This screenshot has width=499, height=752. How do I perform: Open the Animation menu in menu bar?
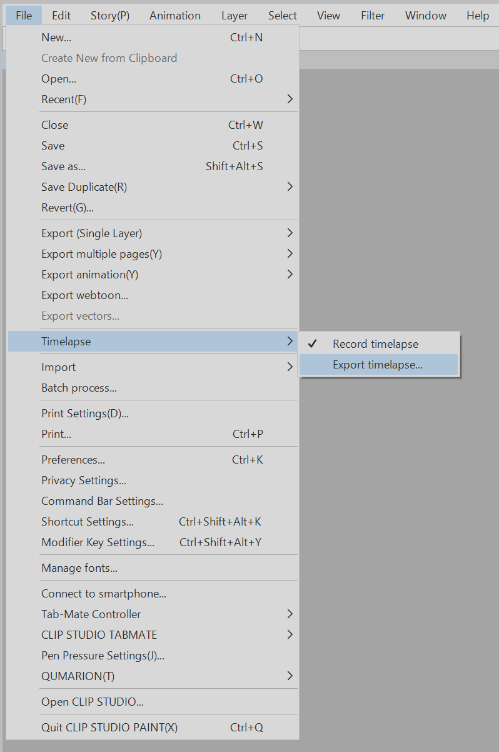(x=175, y=16)
